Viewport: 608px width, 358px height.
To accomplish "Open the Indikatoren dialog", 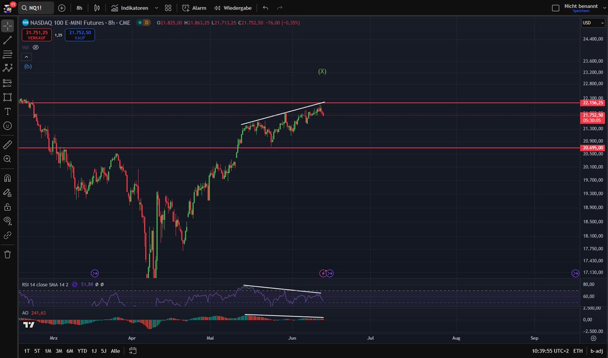I will click(x=130, y=8).
